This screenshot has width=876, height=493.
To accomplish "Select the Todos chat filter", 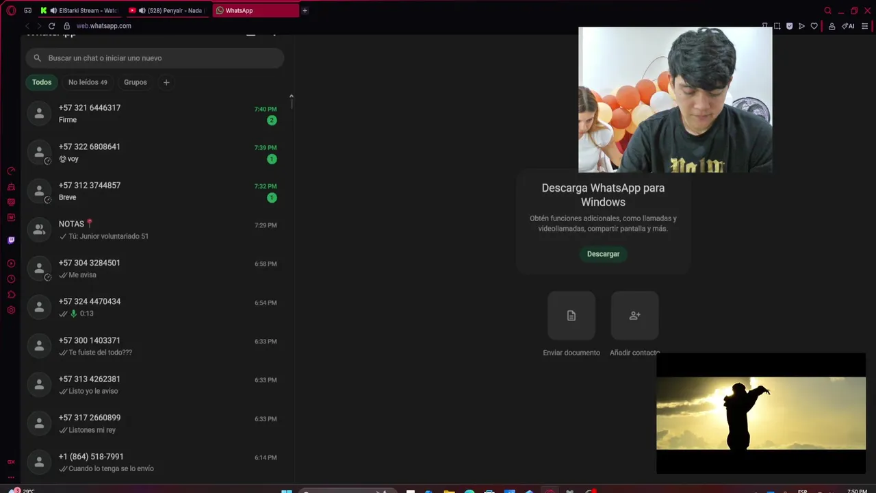I will (x=42, y=82).
